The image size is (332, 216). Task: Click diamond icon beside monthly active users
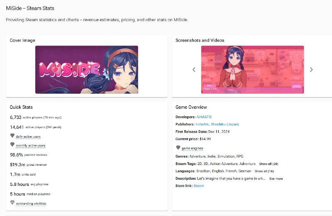point(12,145)
